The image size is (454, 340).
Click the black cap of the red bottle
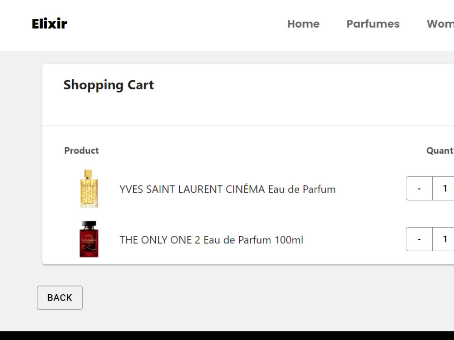pyautogui.click(x=89, y=225)
